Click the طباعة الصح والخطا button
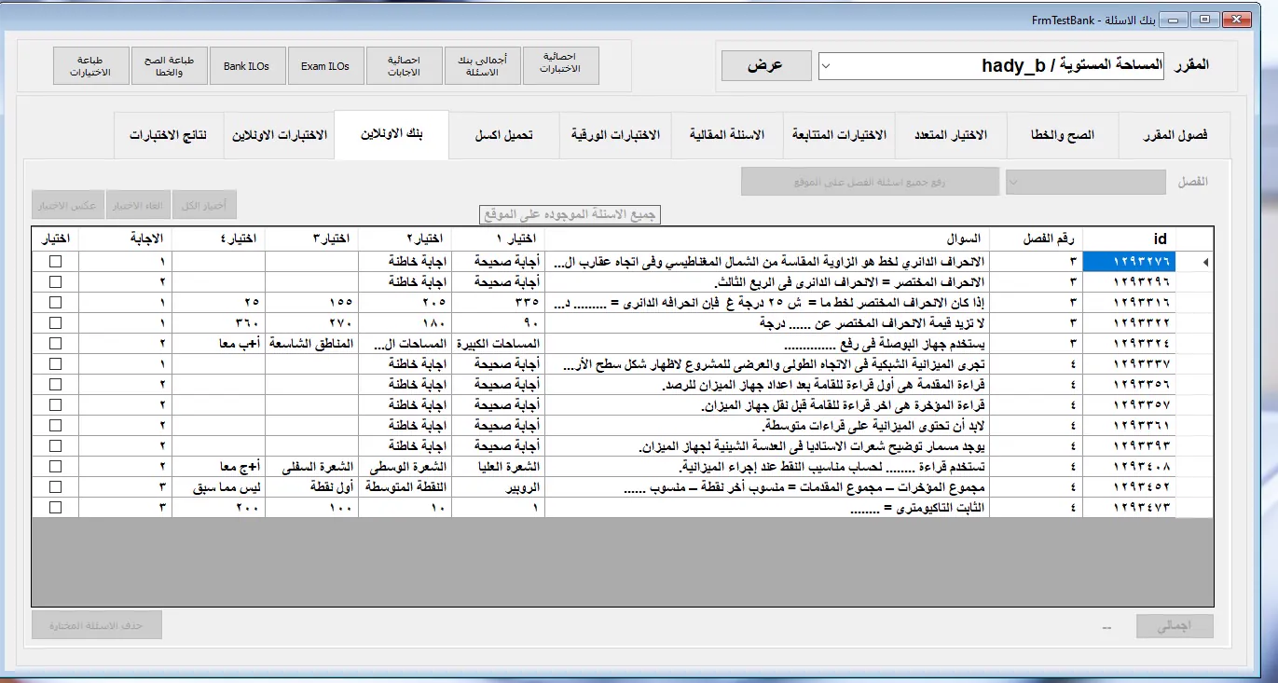1278x683 pixels. click(x=169, y=66)
